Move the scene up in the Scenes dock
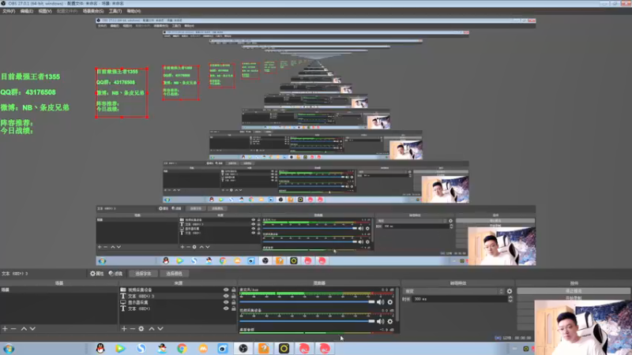 pos(24,329)
